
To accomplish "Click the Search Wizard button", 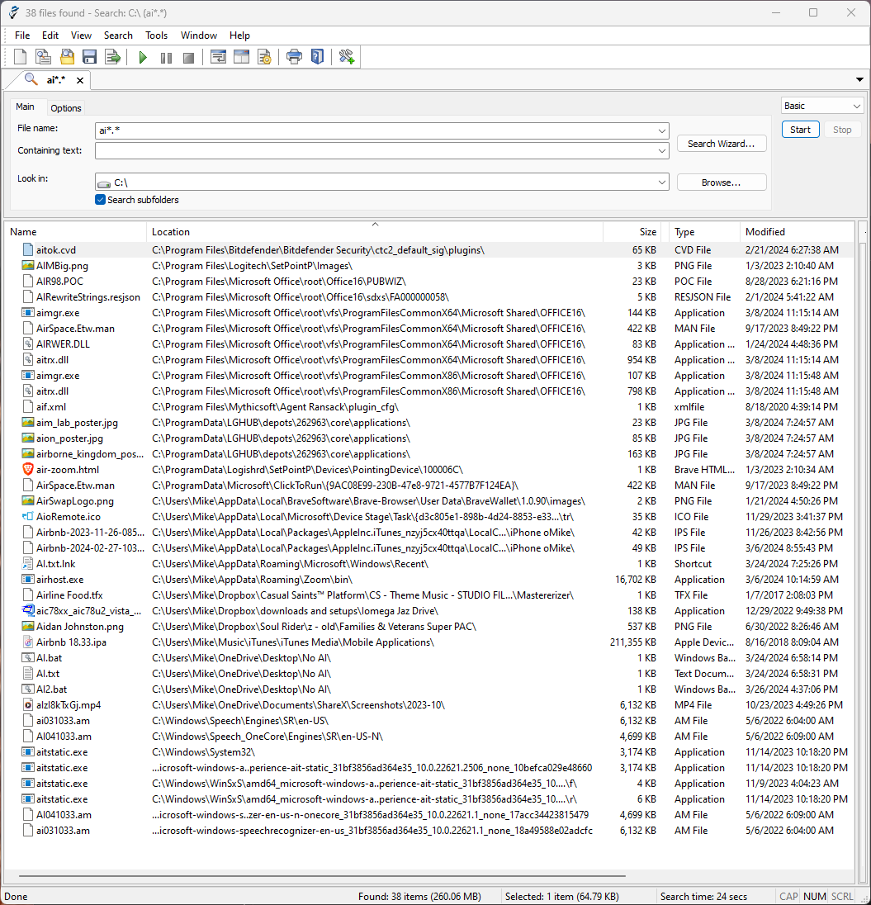I will click(x=721, y=144).
